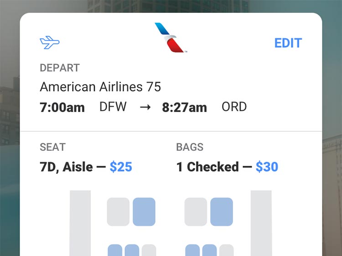
Task: Select the DEPART section label
Action: 60,68
